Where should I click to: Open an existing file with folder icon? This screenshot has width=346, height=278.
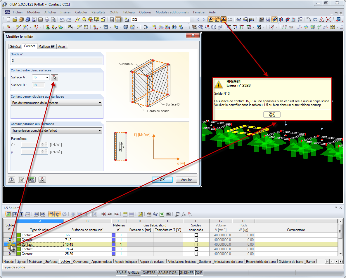15,20
